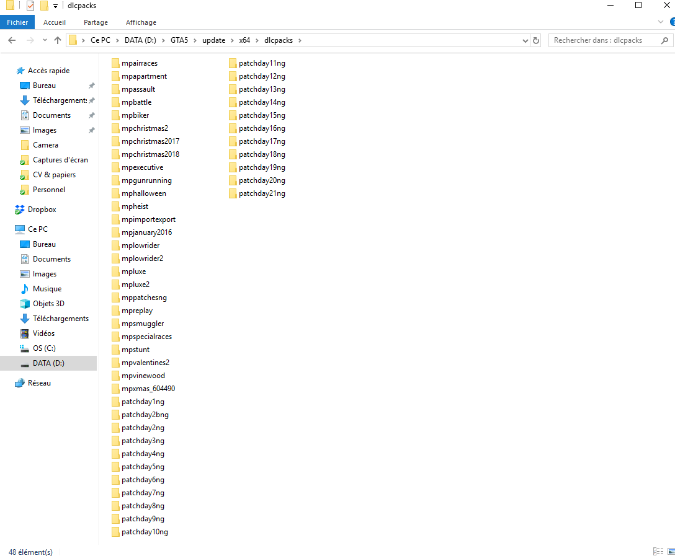Click the Ce PC breadcrumb segment
The width and height of the screenshot is (675, 556).
(x=101, y=40)
